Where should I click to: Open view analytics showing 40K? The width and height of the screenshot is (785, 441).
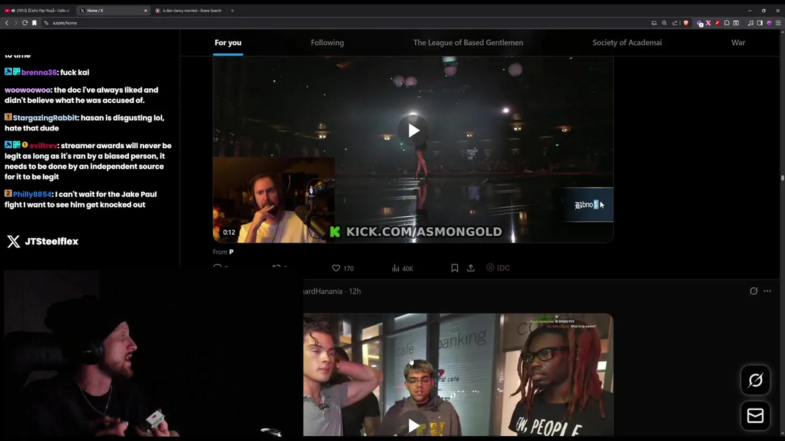click(x=402, y=268)
